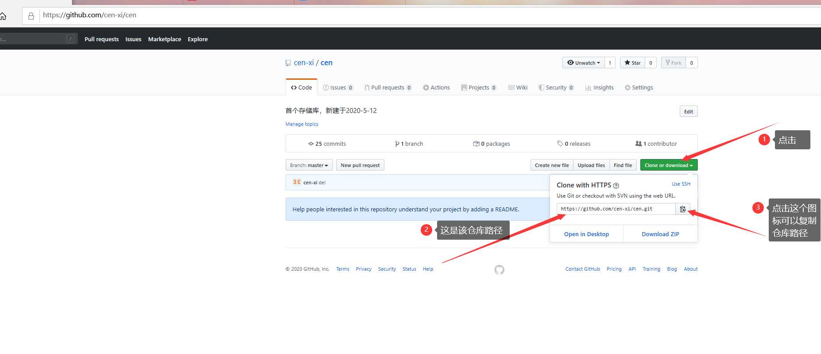Open the 1 contributor link
This screenshot has width=821, height=354.
656,144
